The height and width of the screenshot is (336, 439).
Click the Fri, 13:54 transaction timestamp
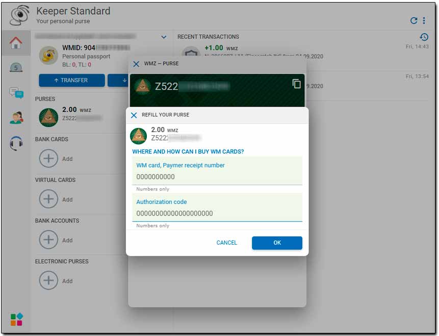(x=417, y=76)
